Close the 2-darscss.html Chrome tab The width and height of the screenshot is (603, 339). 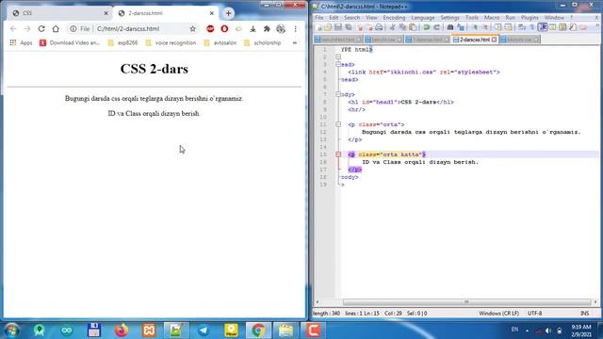[211, 13]
